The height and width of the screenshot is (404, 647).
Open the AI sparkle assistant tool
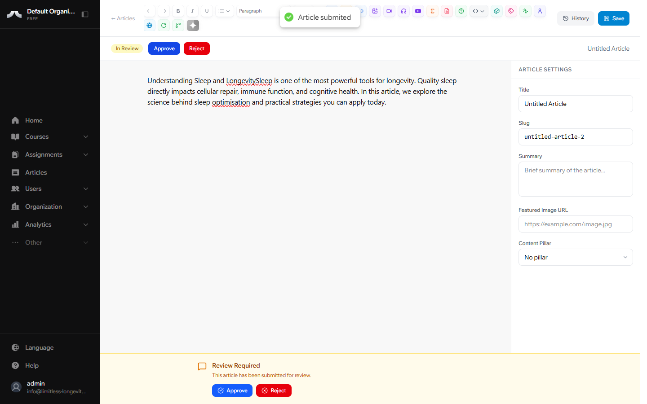(193, 25)
